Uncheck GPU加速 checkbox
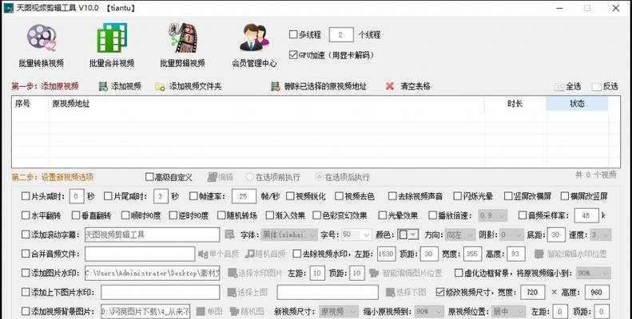632x319 pixels. click(293, 55)
